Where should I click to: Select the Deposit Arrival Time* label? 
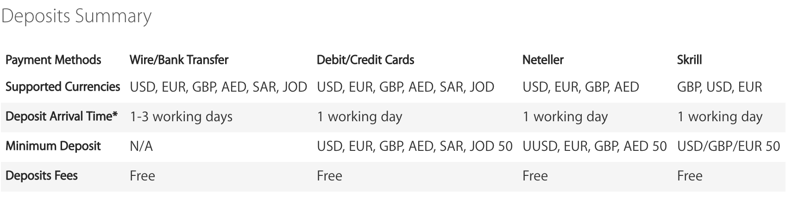pos(62,117)
